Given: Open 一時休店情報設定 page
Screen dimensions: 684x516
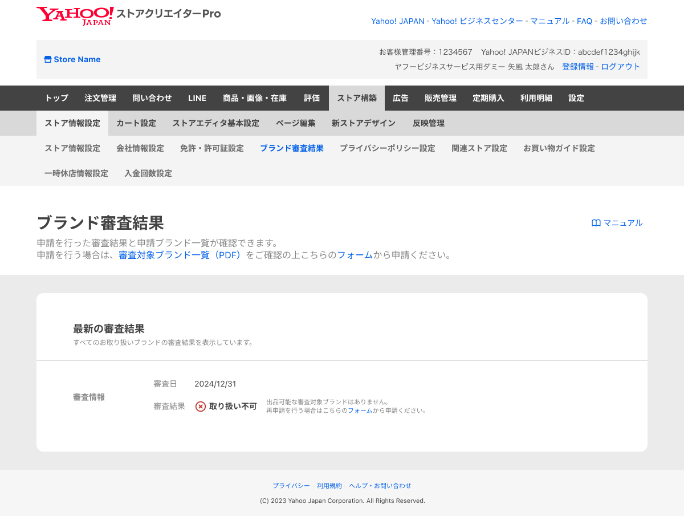Looking at the screenshot, I should point(76,173).
